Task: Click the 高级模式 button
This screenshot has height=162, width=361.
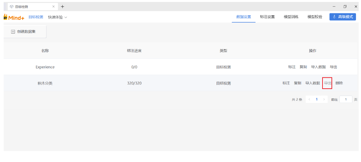Action: 342,17
